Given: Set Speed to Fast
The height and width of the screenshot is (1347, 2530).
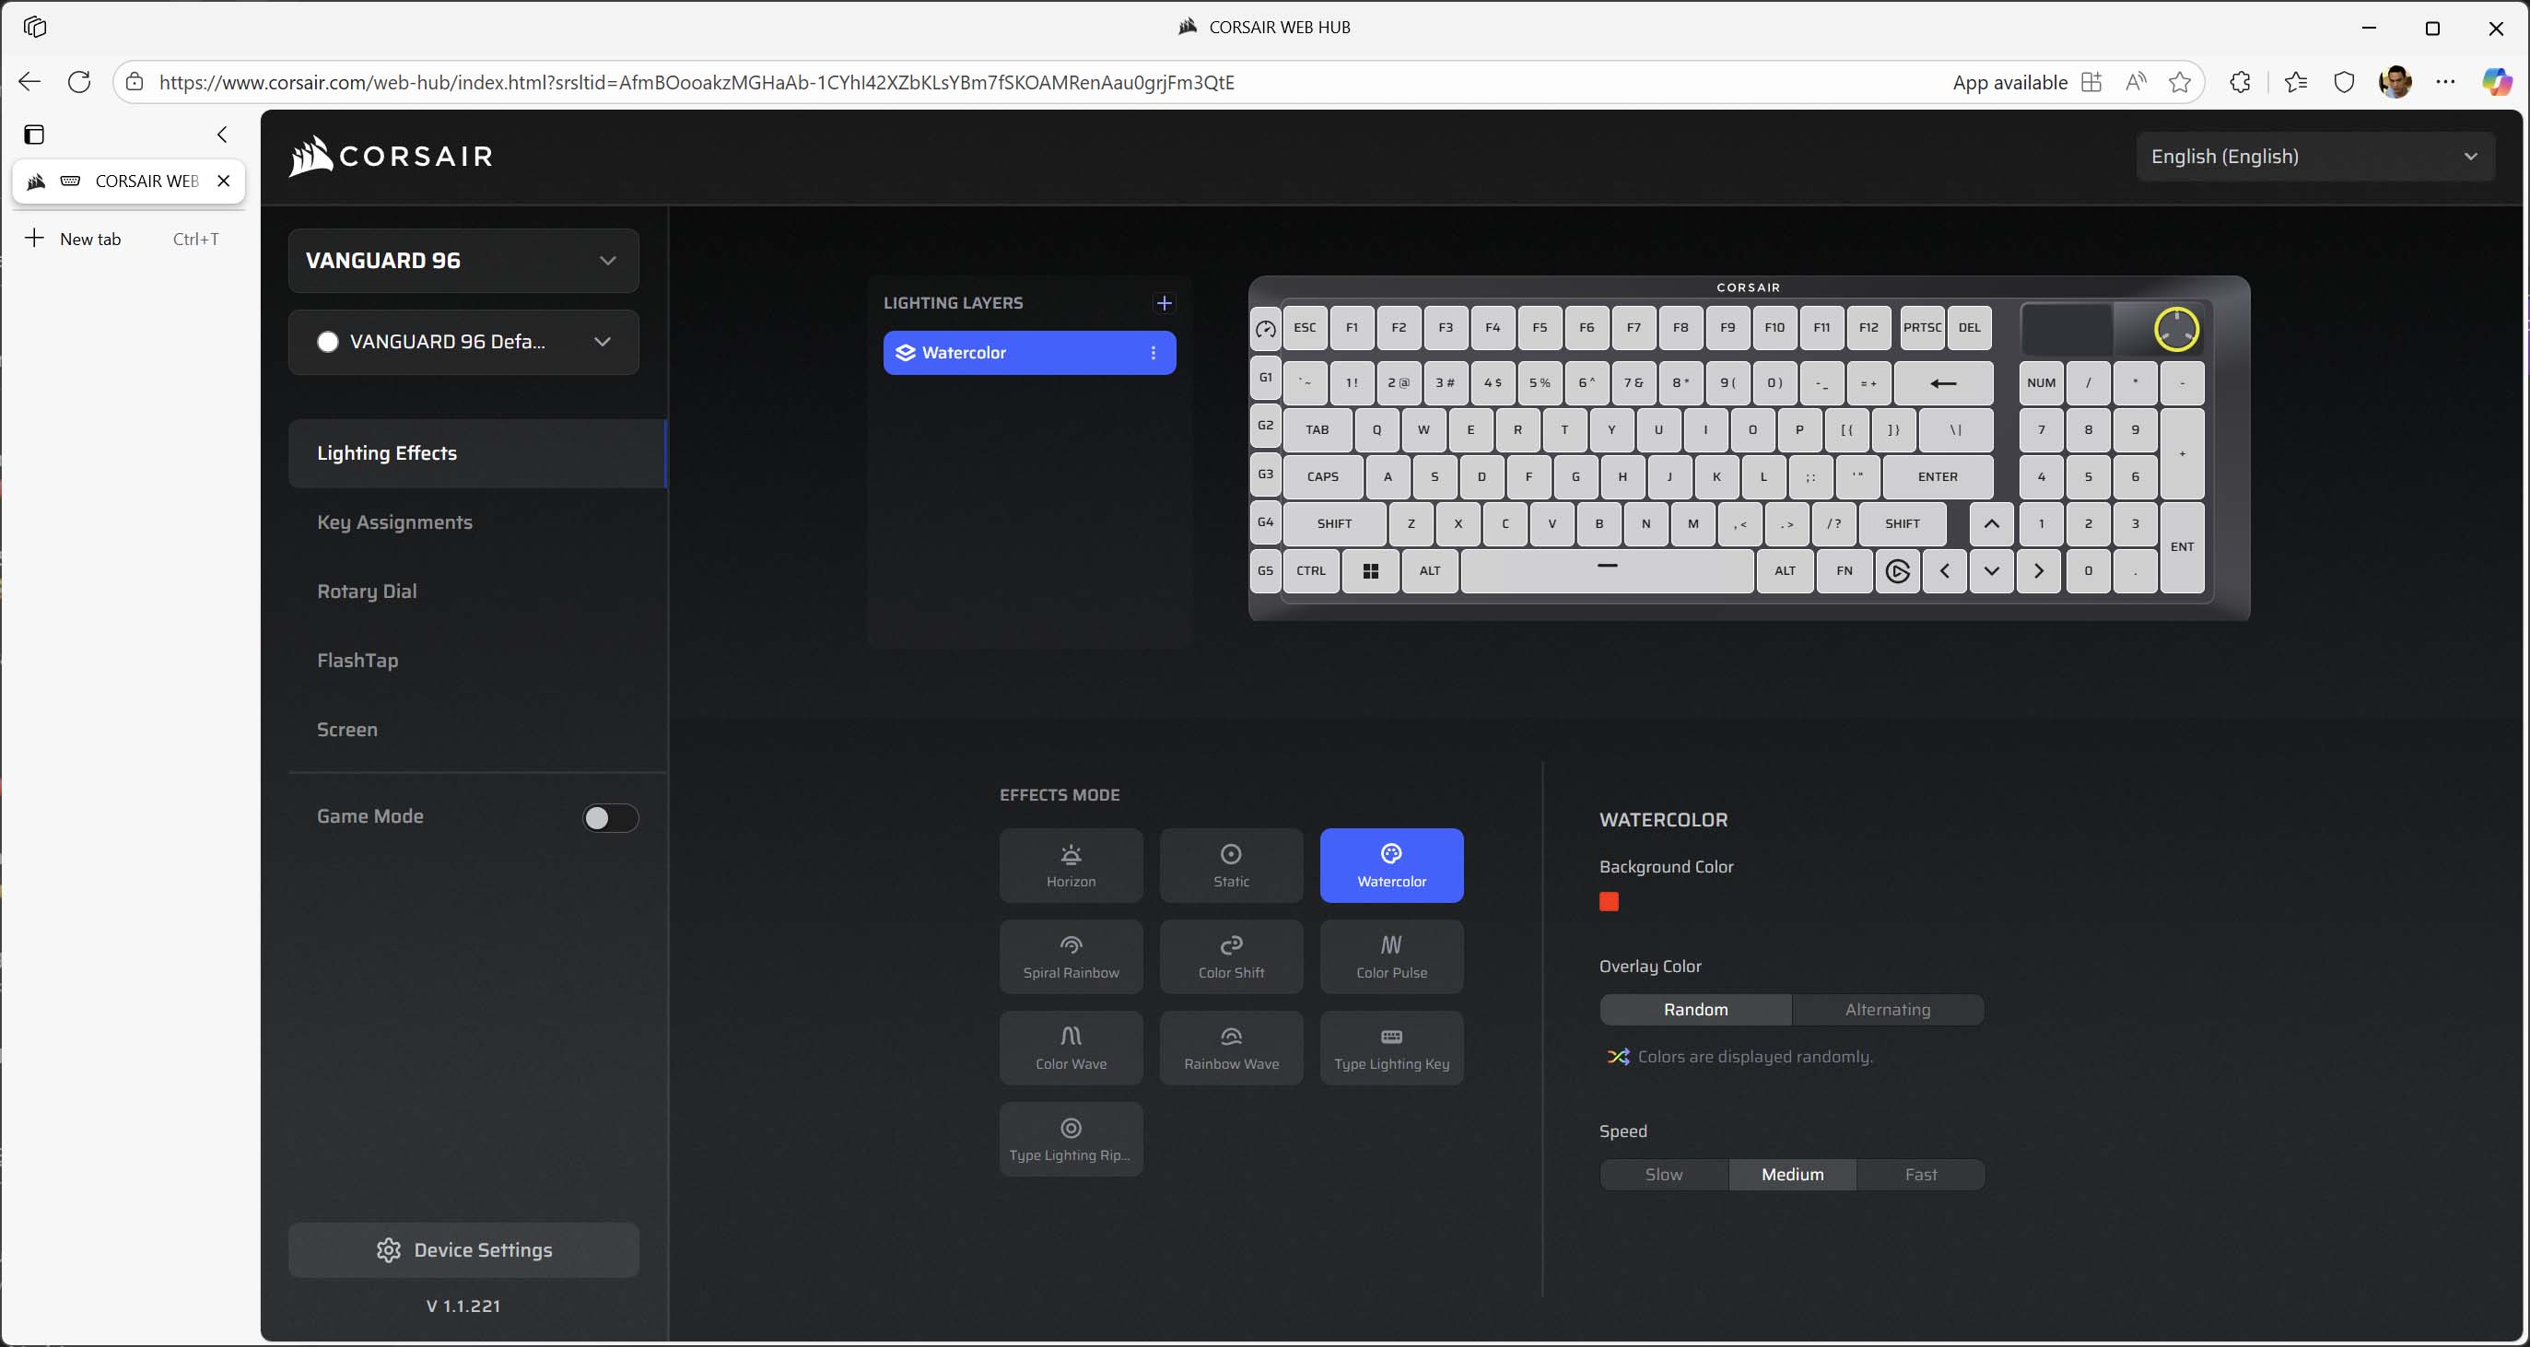Looking at the screenshot, I should (x=1921, y=1174).
